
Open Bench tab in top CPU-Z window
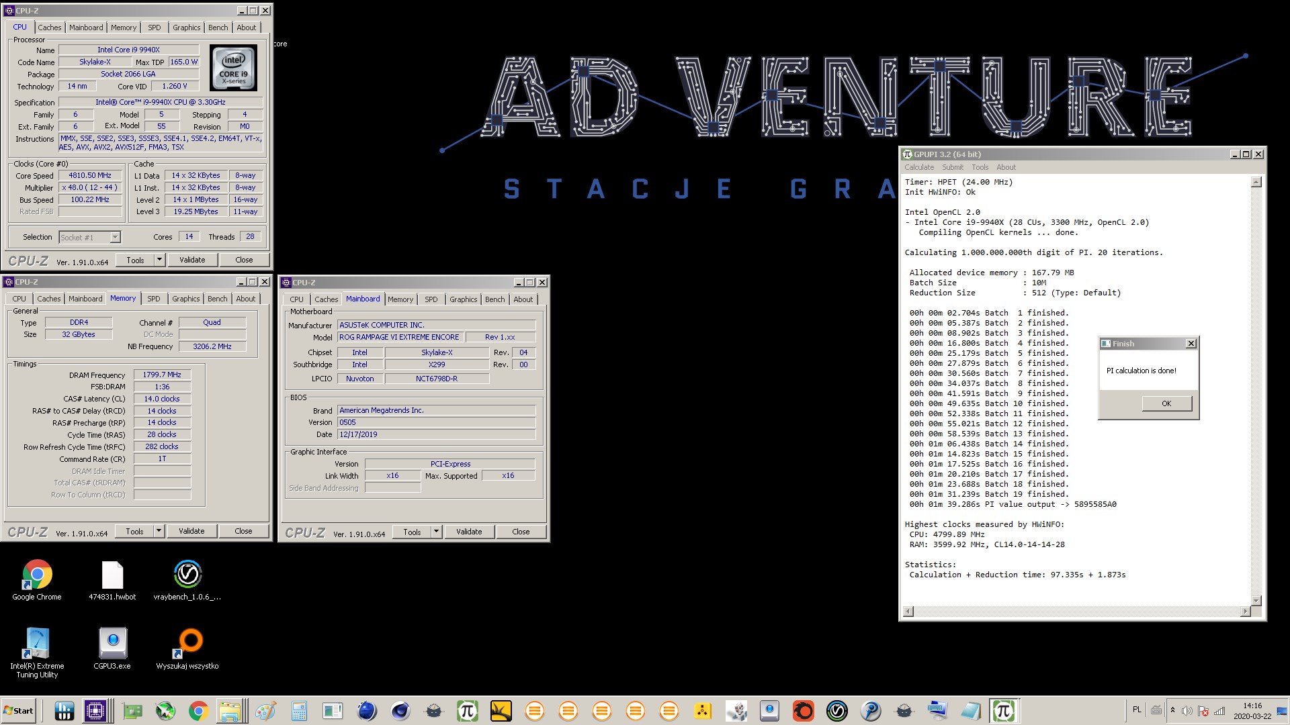[x=218, y=28]
